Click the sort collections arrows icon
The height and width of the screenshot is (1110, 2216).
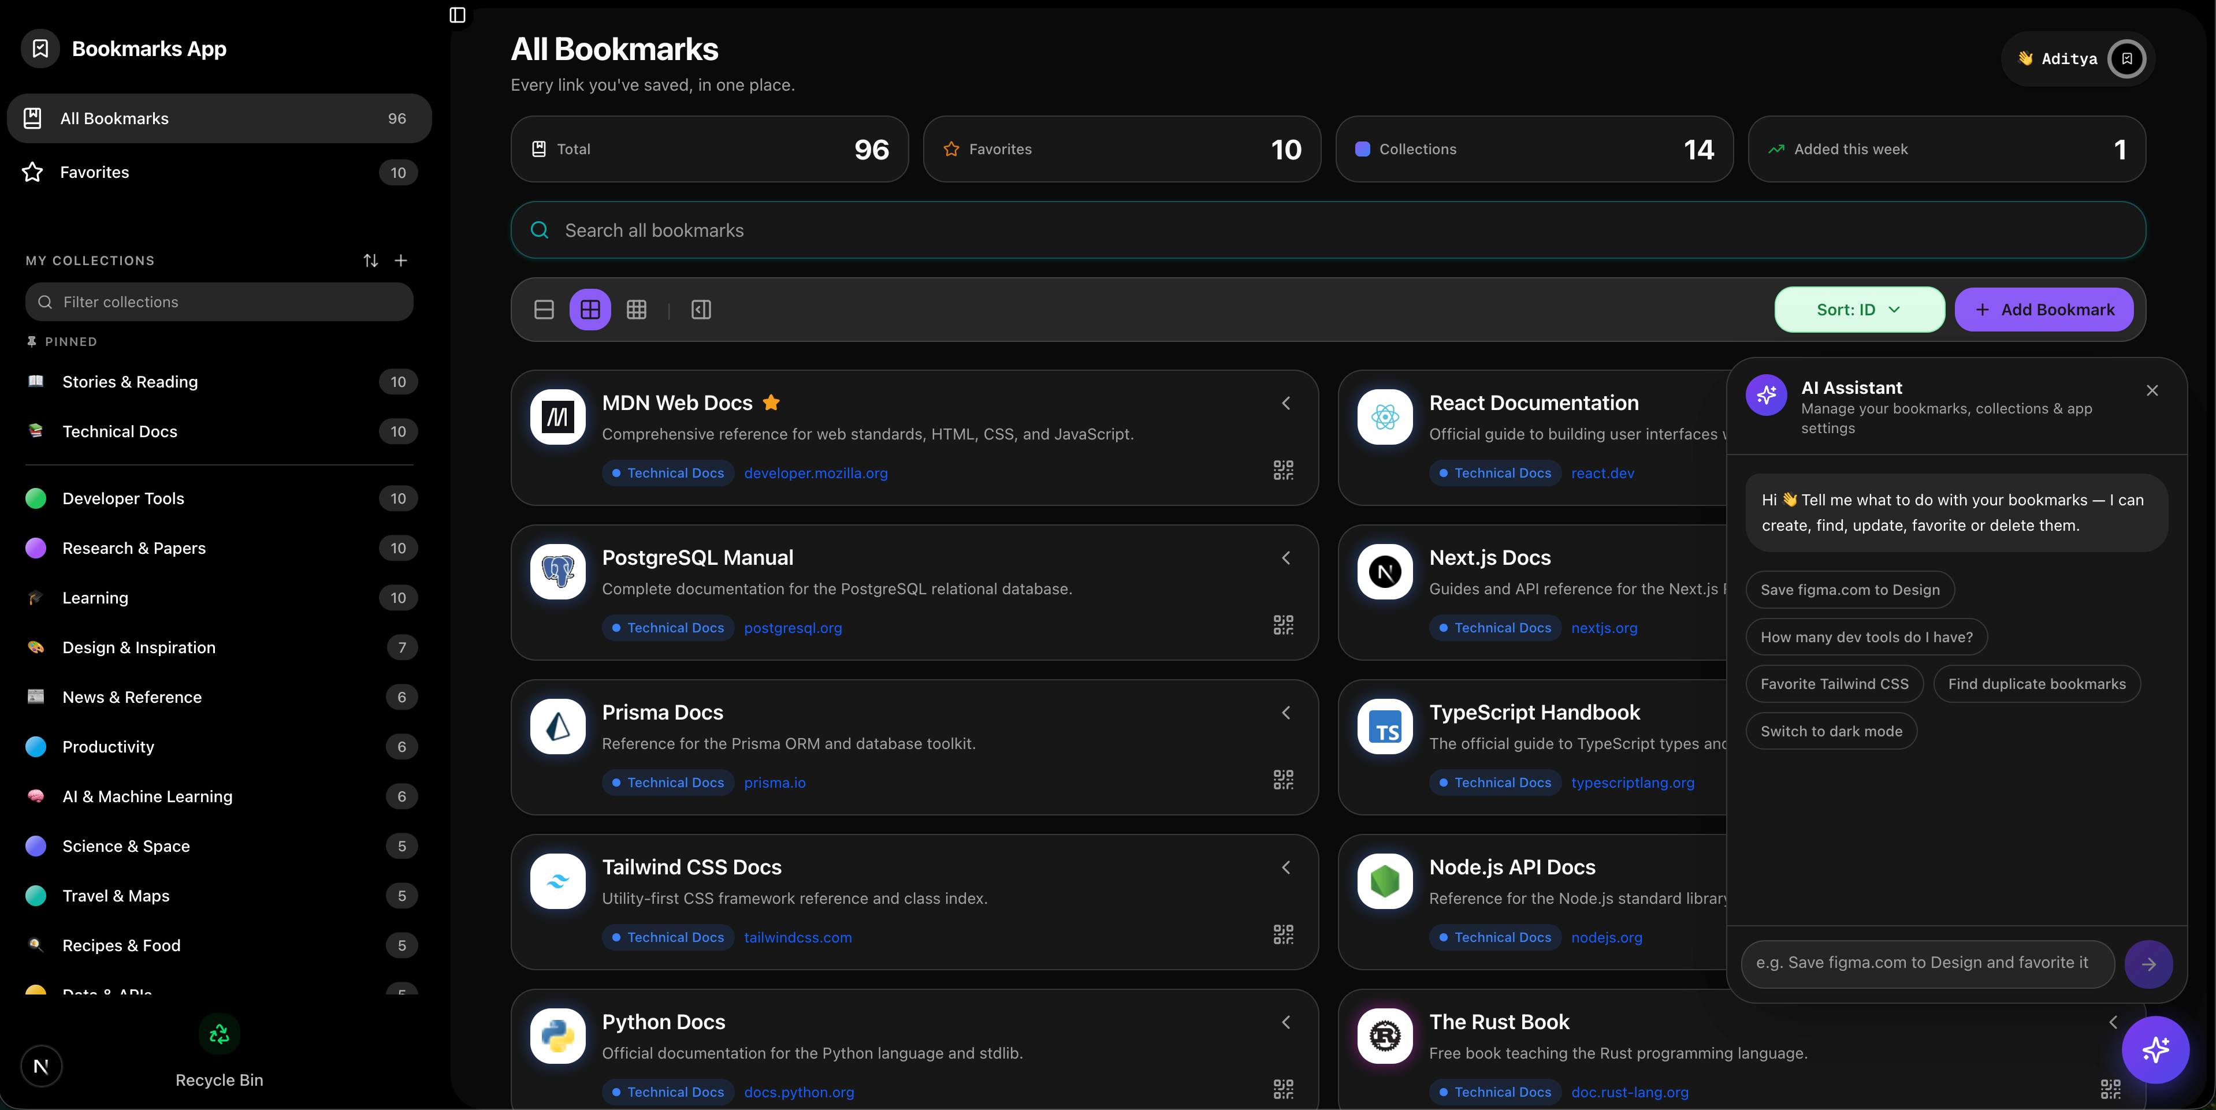pyautogui.click(x=371, y=260)
